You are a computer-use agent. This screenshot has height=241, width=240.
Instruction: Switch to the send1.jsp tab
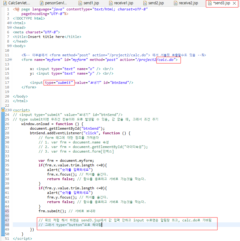[89, 3]
